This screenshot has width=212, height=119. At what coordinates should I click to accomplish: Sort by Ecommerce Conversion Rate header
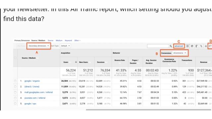tap(169, 60)
